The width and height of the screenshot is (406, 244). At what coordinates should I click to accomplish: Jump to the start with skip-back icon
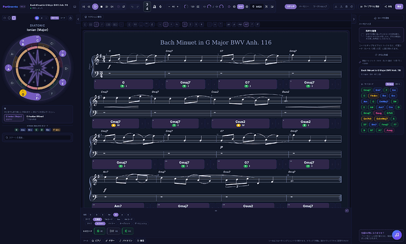(84, 6)
